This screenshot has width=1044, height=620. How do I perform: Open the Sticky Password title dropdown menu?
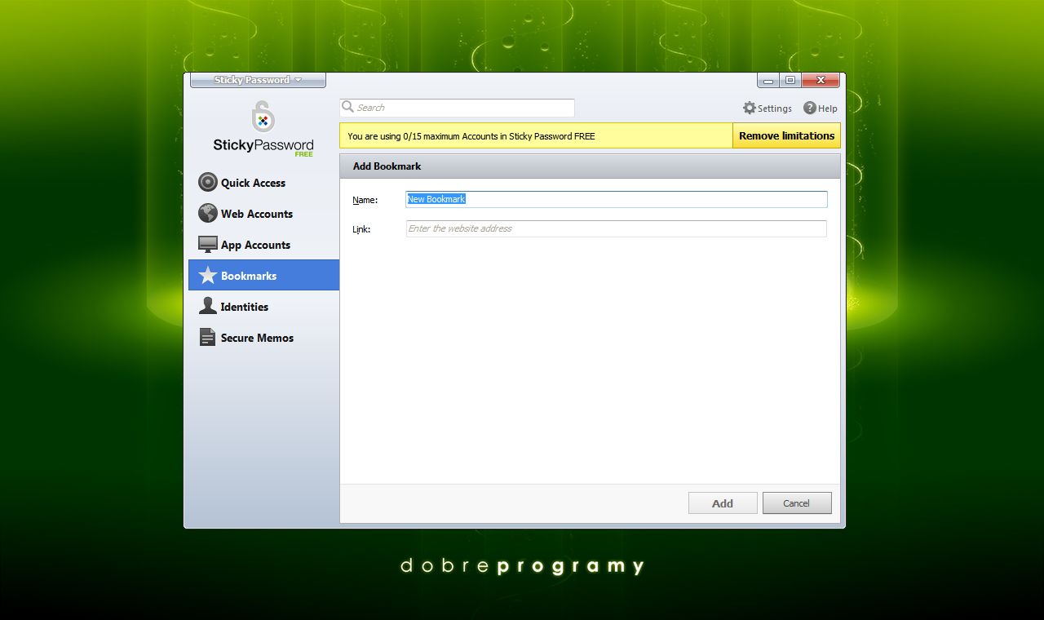(258, 80)
